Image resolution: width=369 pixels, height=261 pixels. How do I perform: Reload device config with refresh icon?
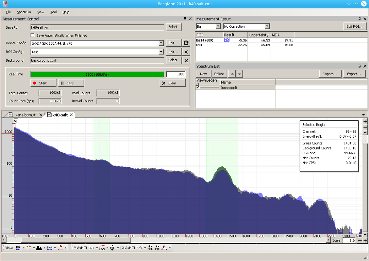(x=186, y=43)
